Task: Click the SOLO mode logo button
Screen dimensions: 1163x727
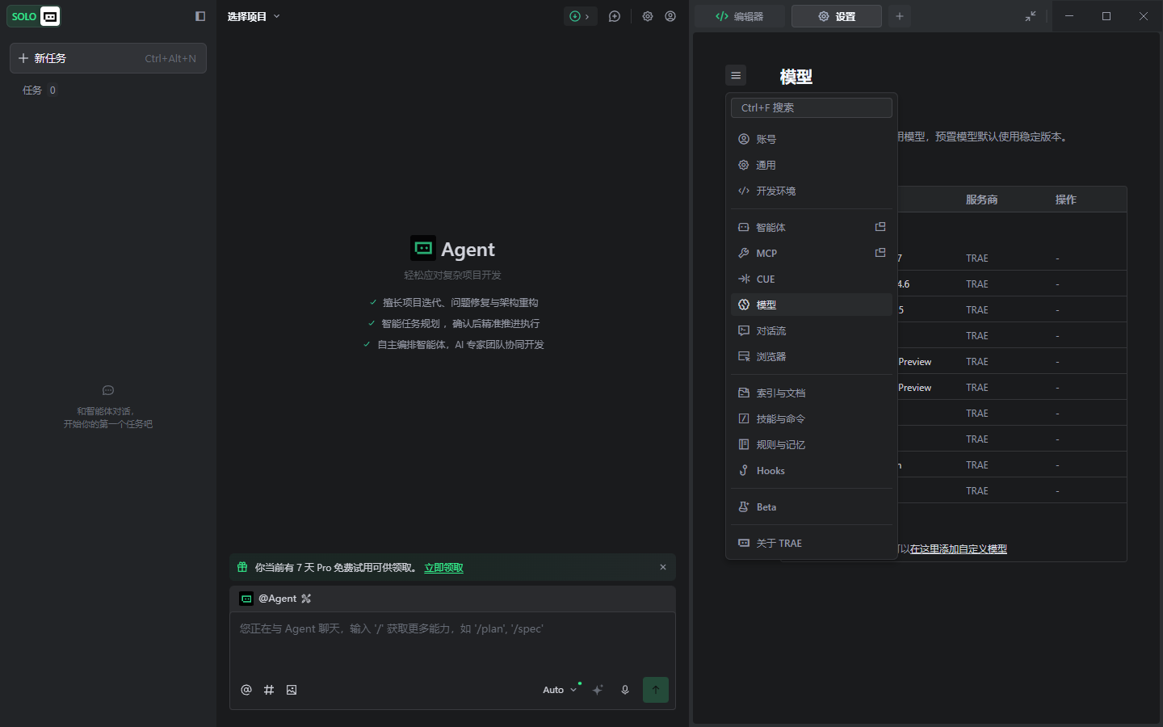Action: click(x=34, y=16)
